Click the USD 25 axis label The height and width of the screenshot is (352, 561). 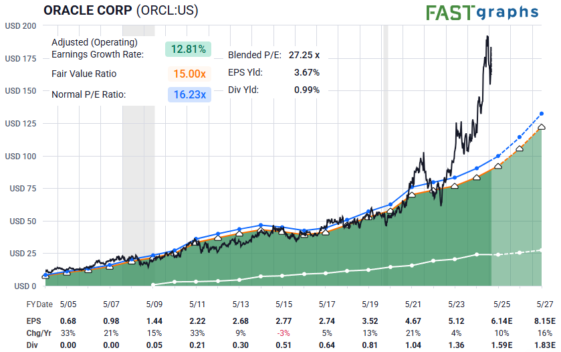coord(23,254)
